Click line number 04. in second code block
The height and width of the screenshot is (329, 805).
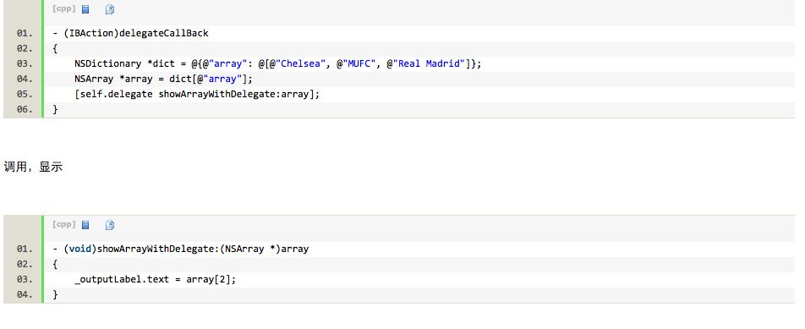(25, 295)
